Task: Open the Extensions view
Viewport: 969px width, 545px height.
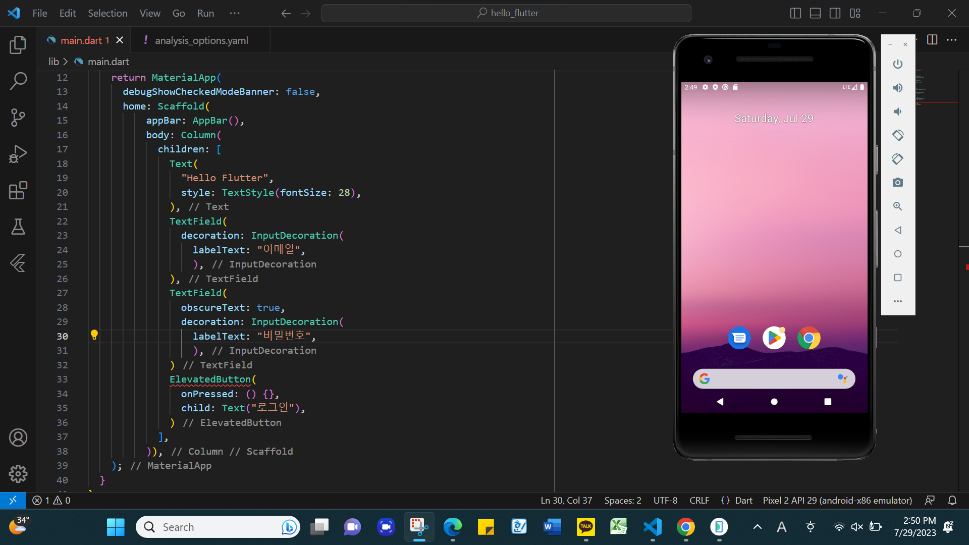Action: pyautogui.click(x=18, y=190)
